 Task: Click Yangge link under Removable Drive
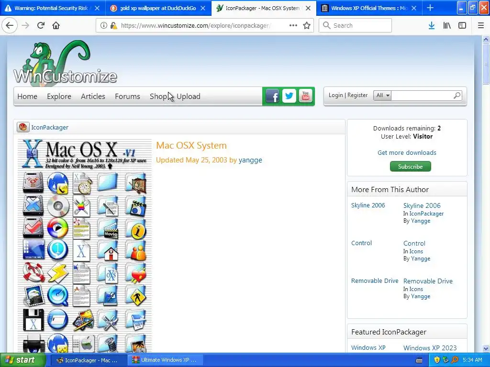click(x=421, y=296)
